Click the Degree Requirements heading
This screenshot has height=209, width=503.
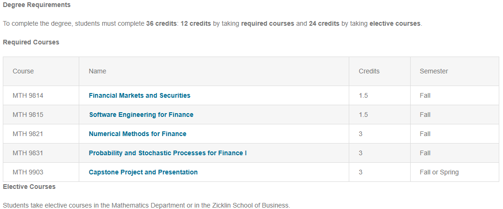37,5
